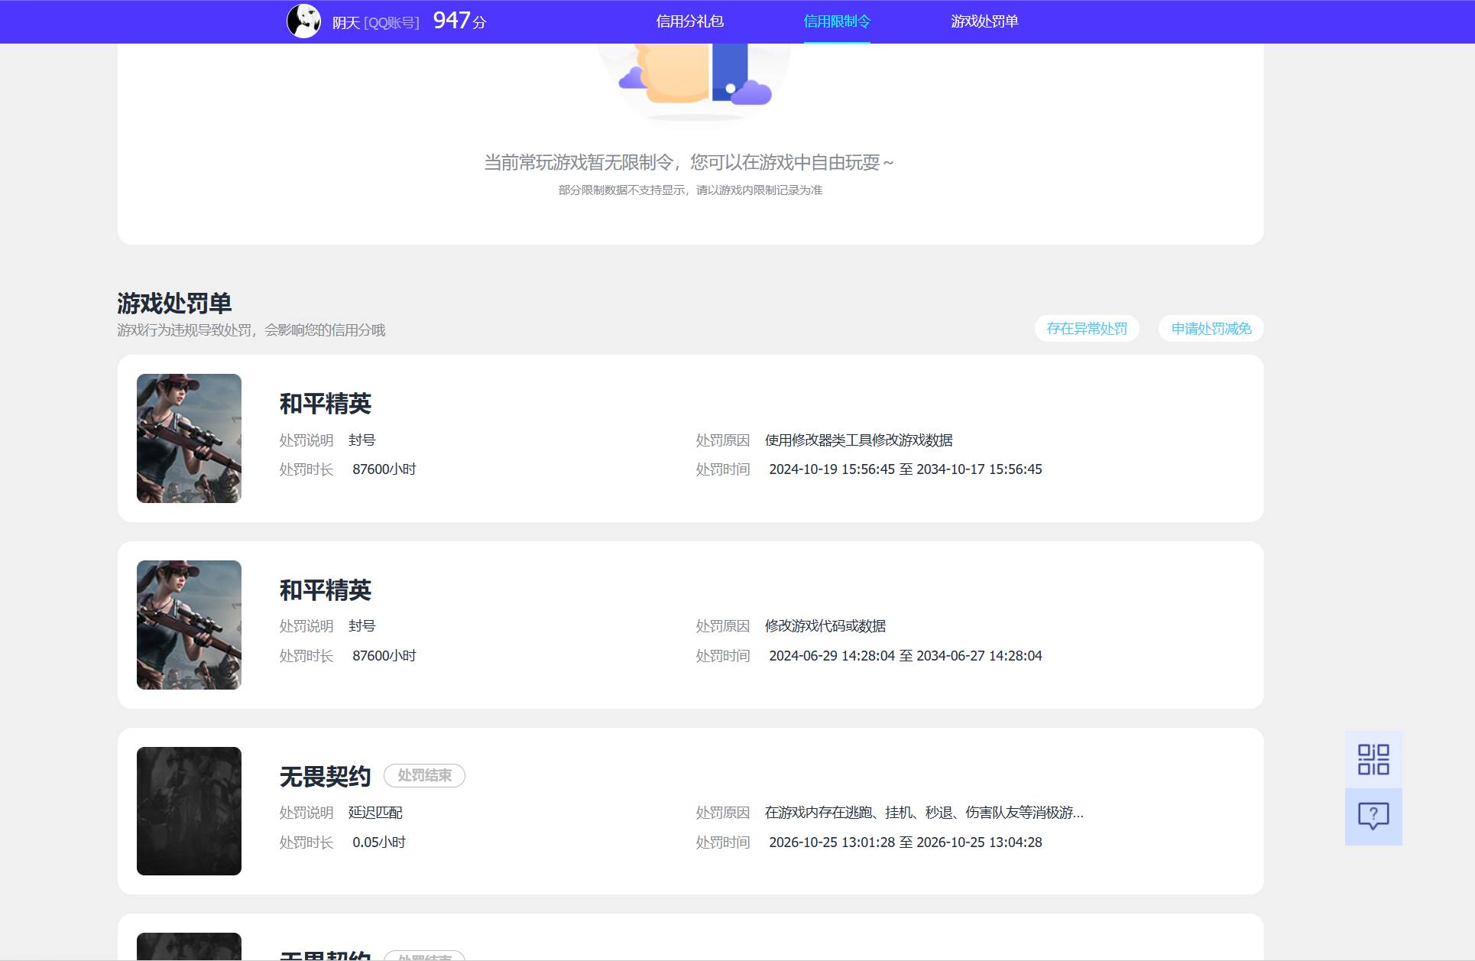This screenshot has height=961, width=1475.
Task: Click duration 0.05小时
Action: click(379, 842)
